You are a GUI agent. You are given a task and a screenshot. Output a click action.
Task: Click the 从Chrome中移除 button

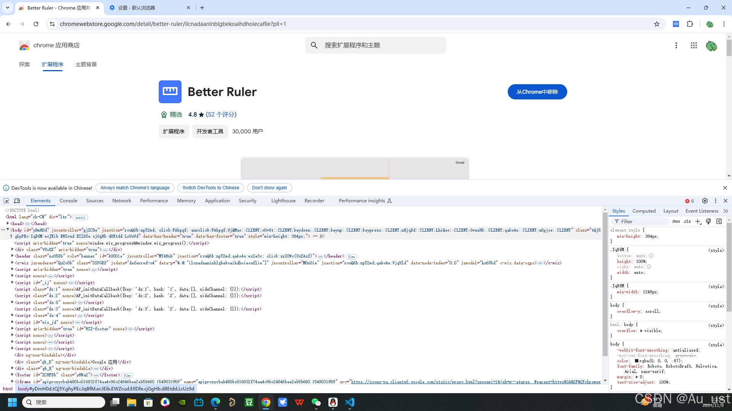[537, 92]
